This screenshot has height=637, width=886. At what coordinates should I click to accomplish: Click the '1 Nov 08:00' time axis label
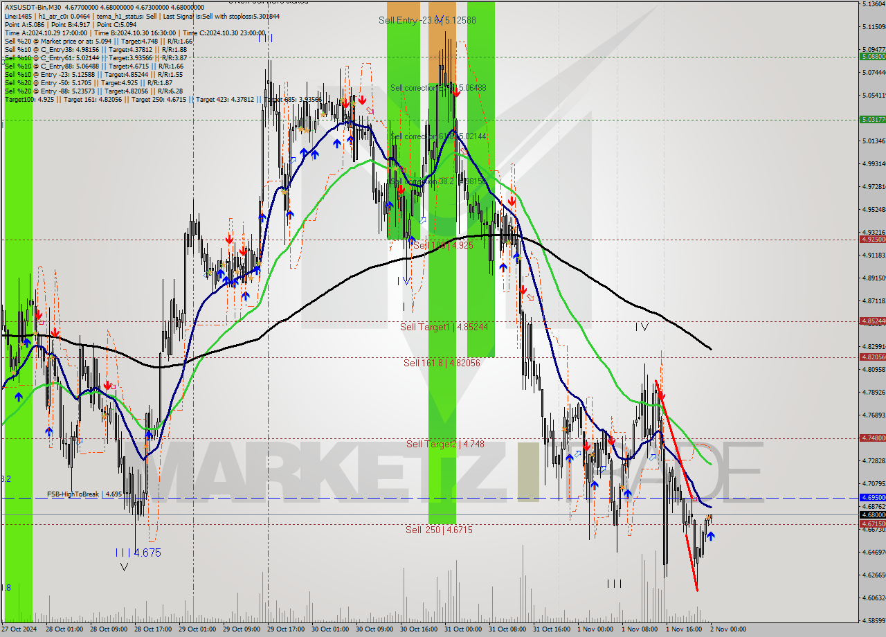coord(638,629)
